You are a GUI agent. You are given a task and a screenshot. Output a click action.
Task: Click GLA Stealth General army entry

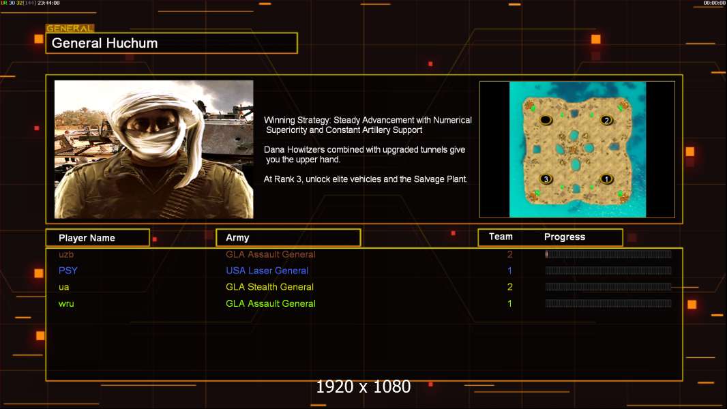pos(269,287)
